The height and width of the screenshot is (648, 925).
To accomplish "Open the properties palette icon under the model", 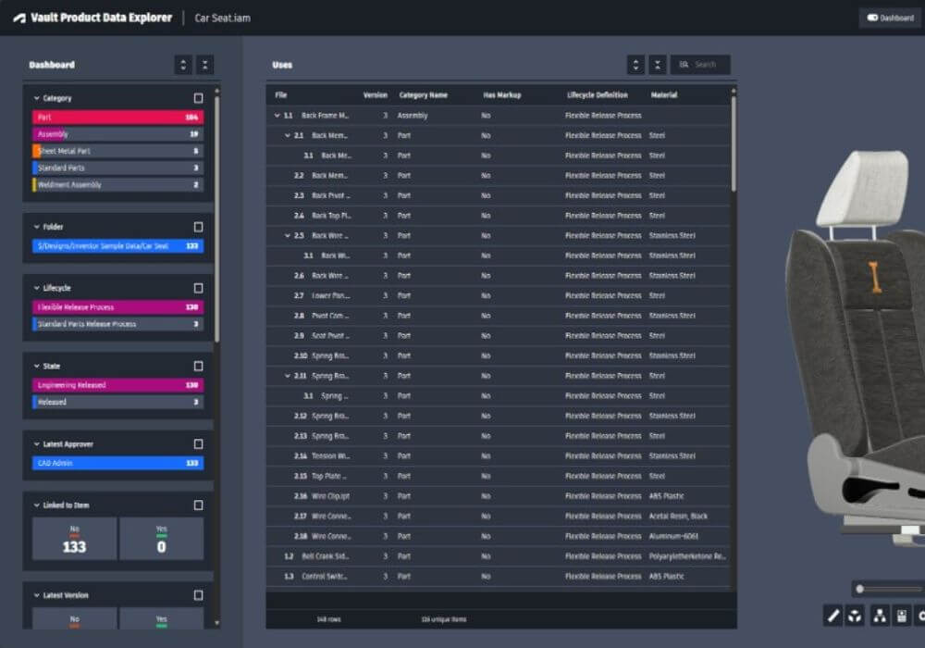I will point(900,615).
